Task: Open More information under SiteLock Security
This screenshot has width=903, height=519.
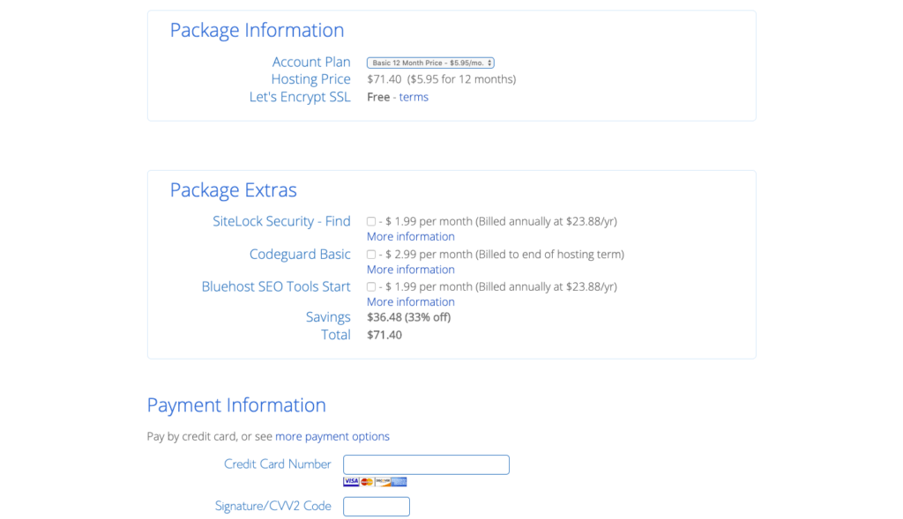Action: 411,236
